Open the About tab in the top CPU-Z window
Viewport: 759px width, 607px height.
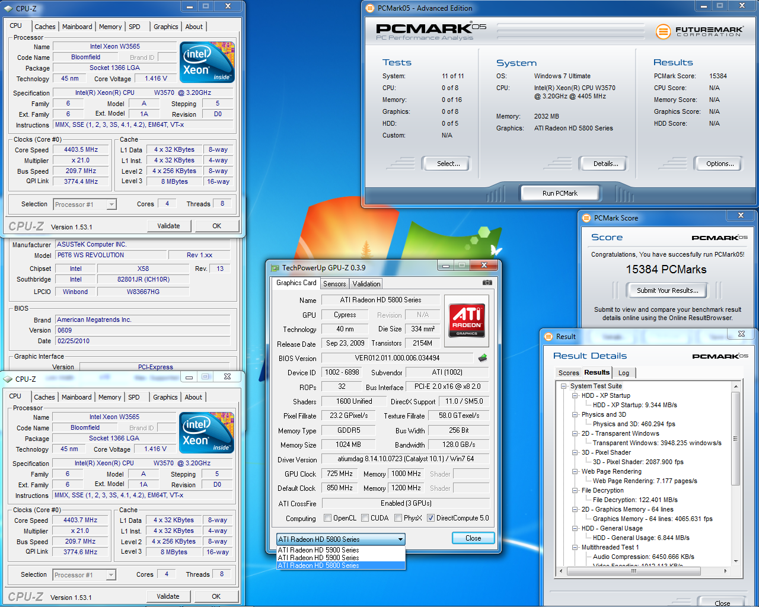pyautogui.click(x=194, y=27)
